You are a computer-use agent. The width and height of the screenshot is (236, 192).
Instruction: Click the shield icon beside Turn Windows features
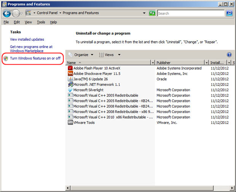point(6,58)
